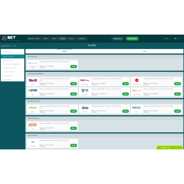
Task: Click the Neteller logo
Action: 33,108
